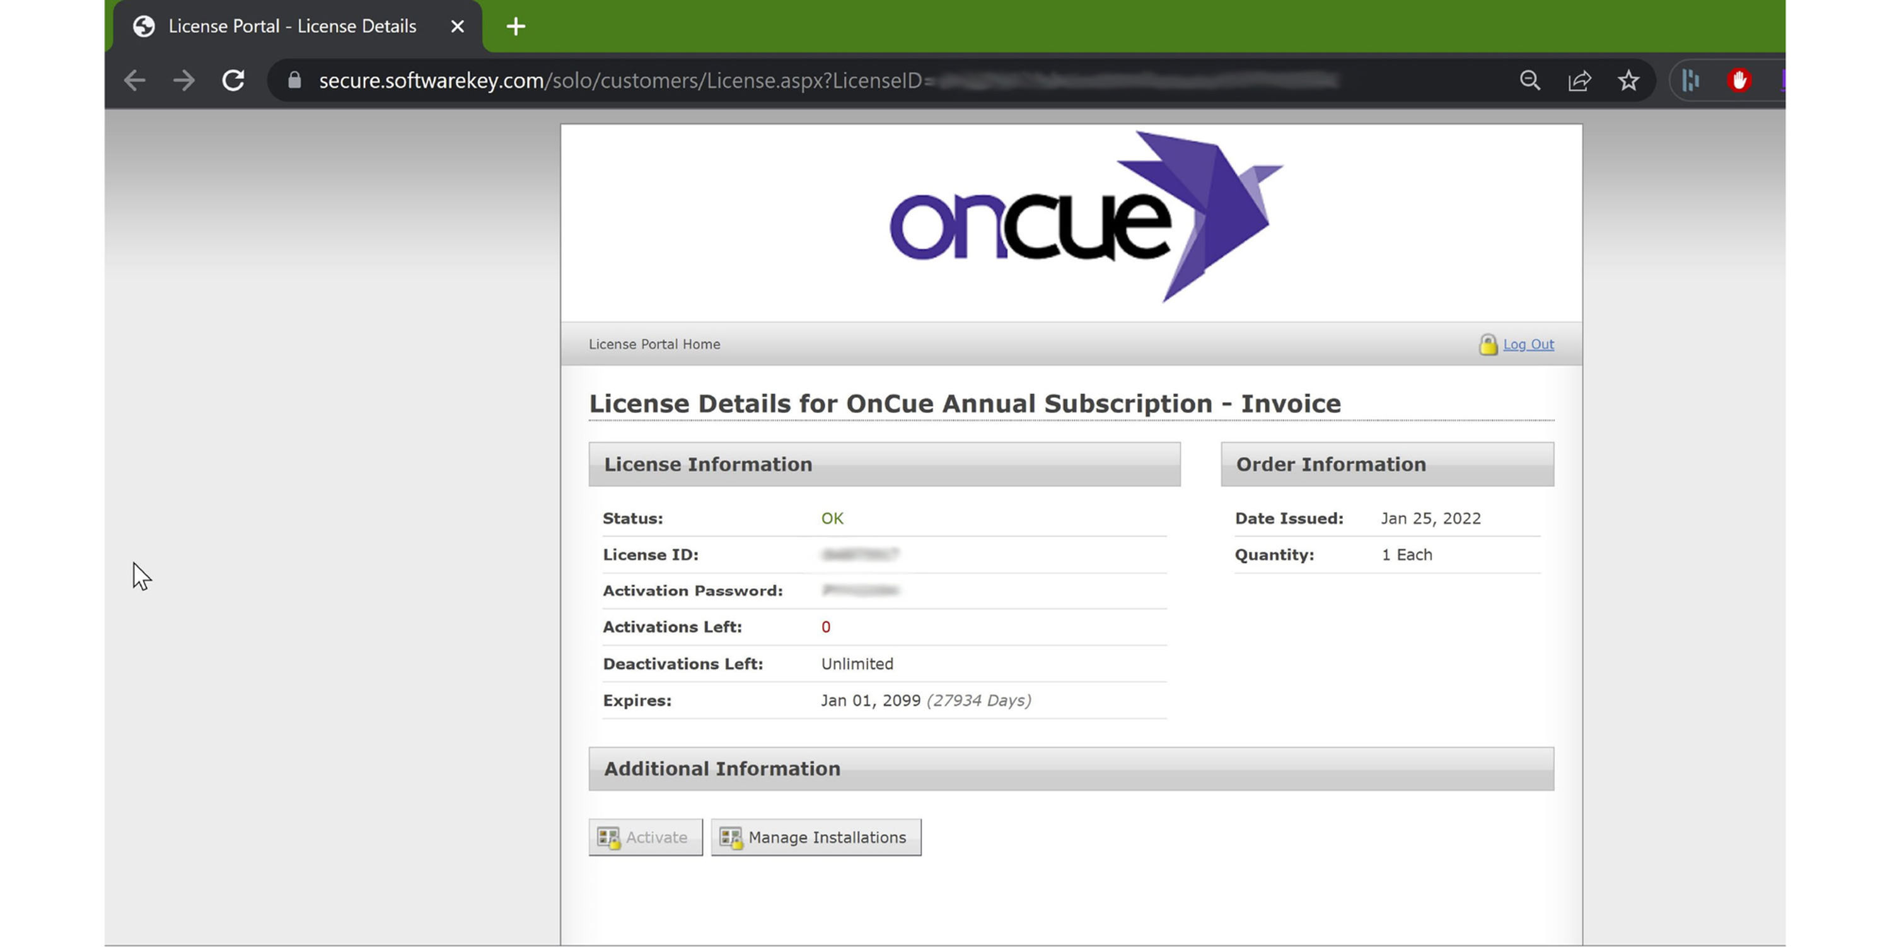Open the red hand blocker extension
The height and width of the screenshot is (947, 1892).
point(1739,80)
